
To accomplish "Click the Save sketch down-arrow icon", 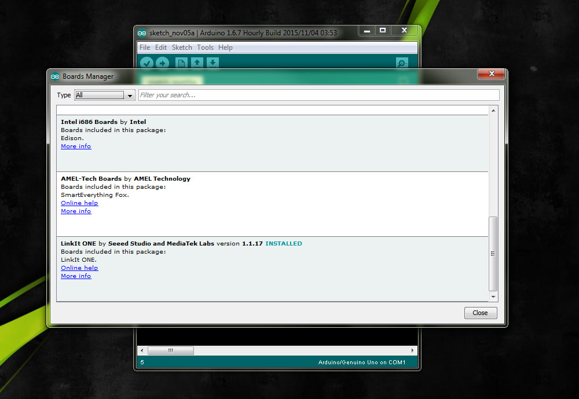I will point(212,63).
